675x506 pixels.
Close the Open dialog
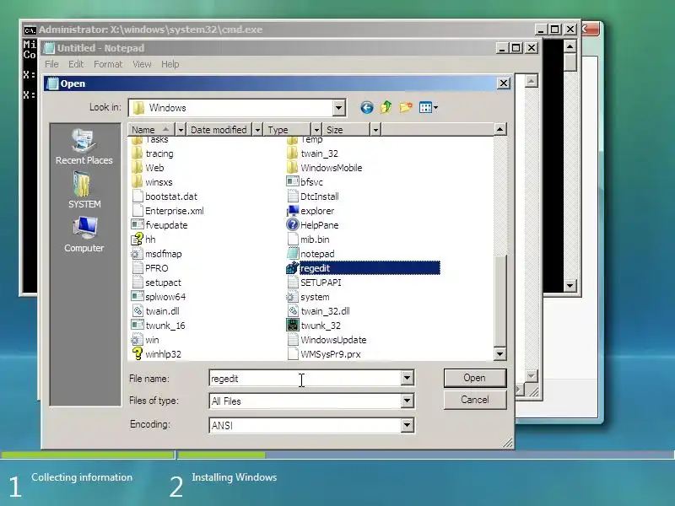click(504, 83)
